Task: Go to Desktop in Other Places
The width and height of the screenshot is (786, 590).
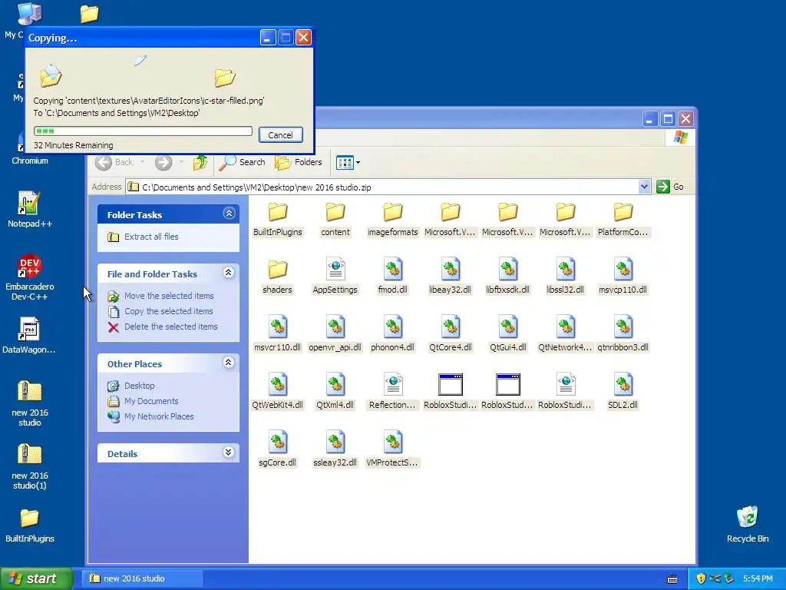Action: pyautogui.click(x=140, y=386)
